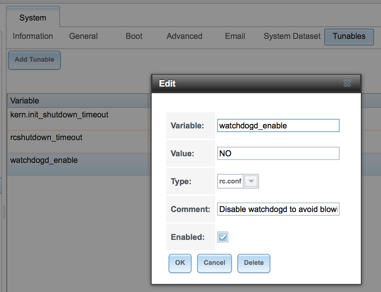Switch to the Information tab
Image resolution: width=381 pixels, height=292 pixels.
coord(33,36)
